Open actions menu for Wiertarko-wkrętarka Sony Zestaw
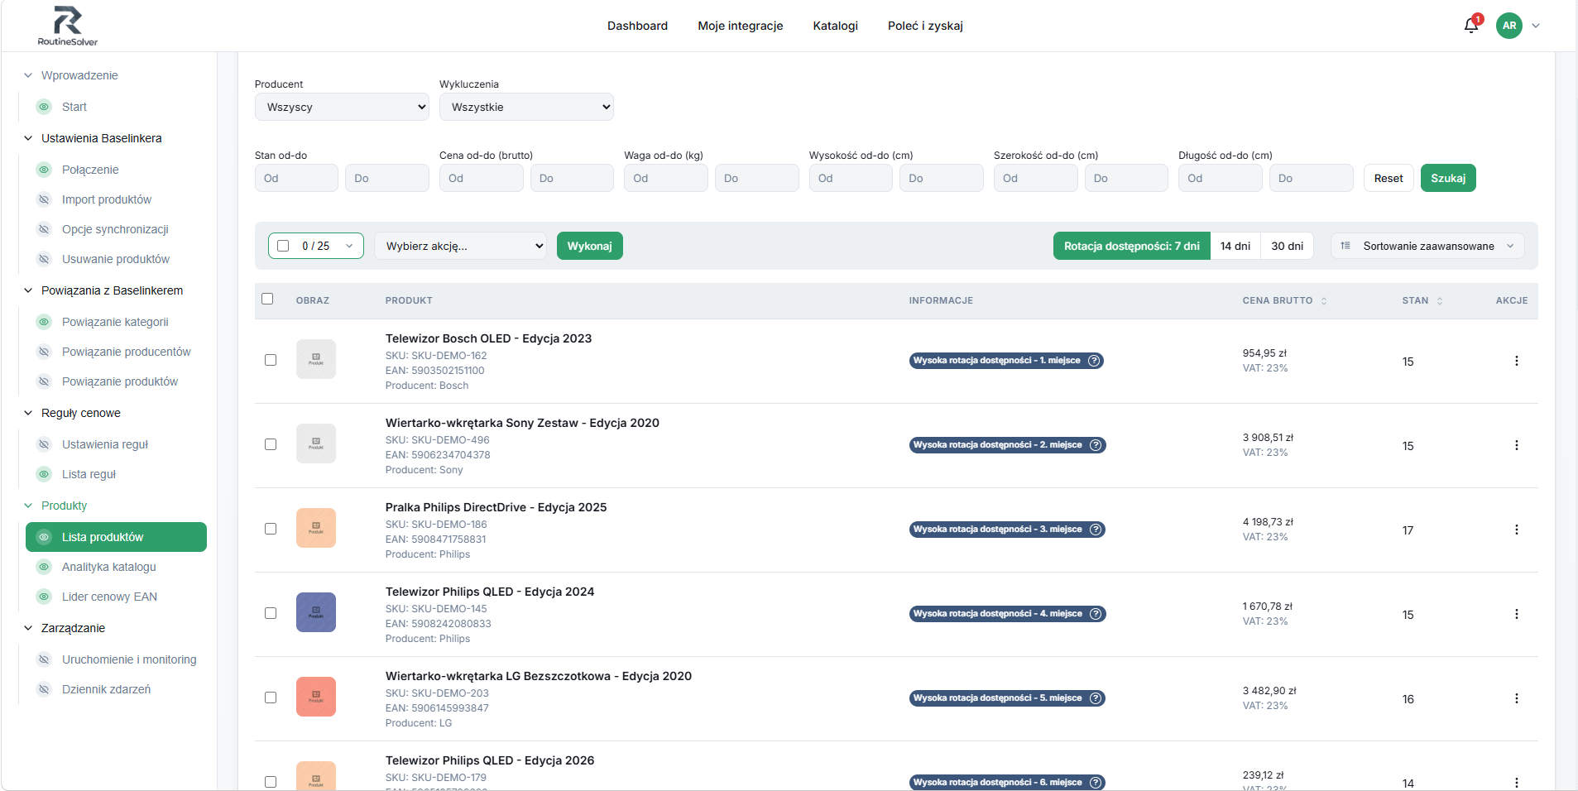This screenshot has height=791, width=1578. [1516, 445]
